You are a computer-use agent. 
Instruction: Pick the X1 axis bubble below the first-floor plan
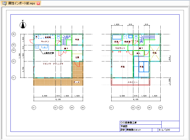[x=34, y=107]
